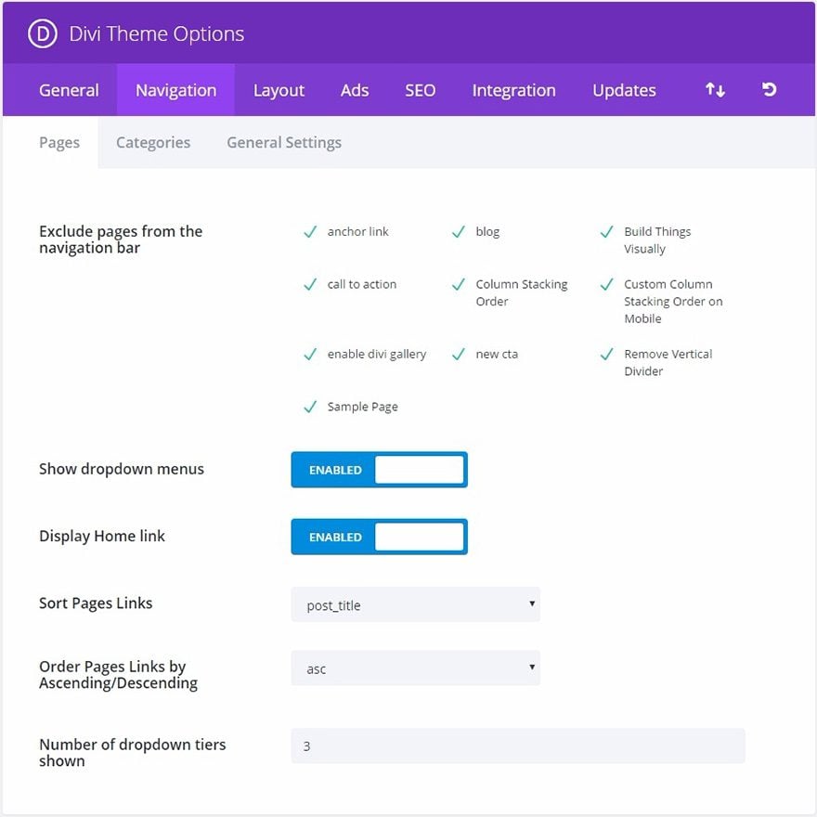This screenshot has height=817, width=817.
Task: Toggle the Sample Page checkmark
Action: [x=310, y=407]
